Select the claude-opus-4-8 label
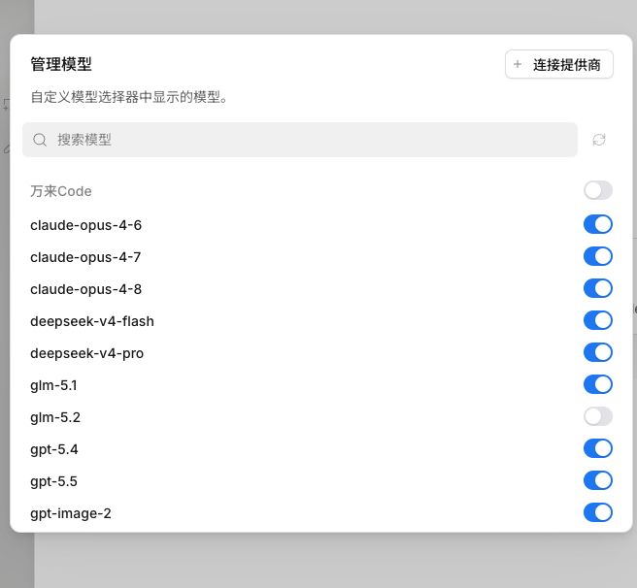 [x=85, y=289]
